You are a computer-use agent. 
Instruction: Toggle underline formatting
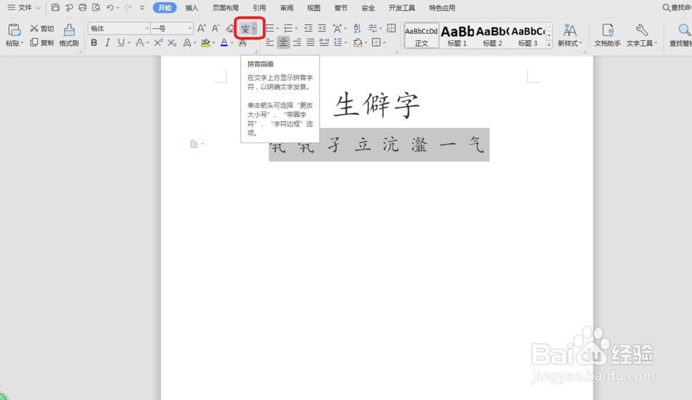(122, 42)
